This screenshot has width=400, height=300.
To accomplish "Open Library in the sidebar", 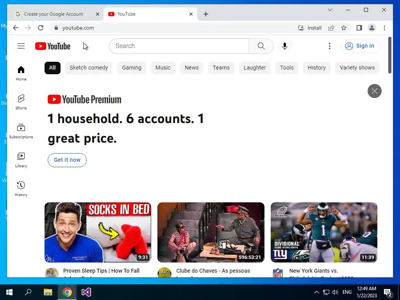I will click(21, 160).
